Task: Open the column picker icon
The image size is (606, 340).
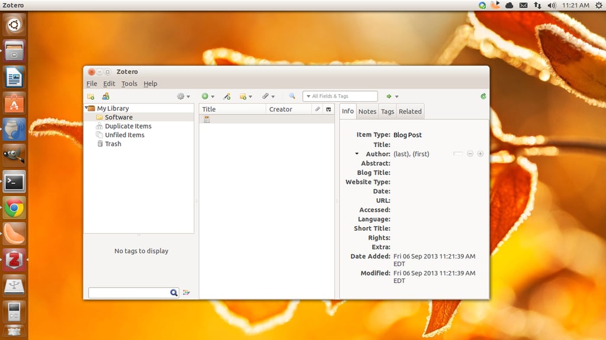Action: click(x=328, y=109)
